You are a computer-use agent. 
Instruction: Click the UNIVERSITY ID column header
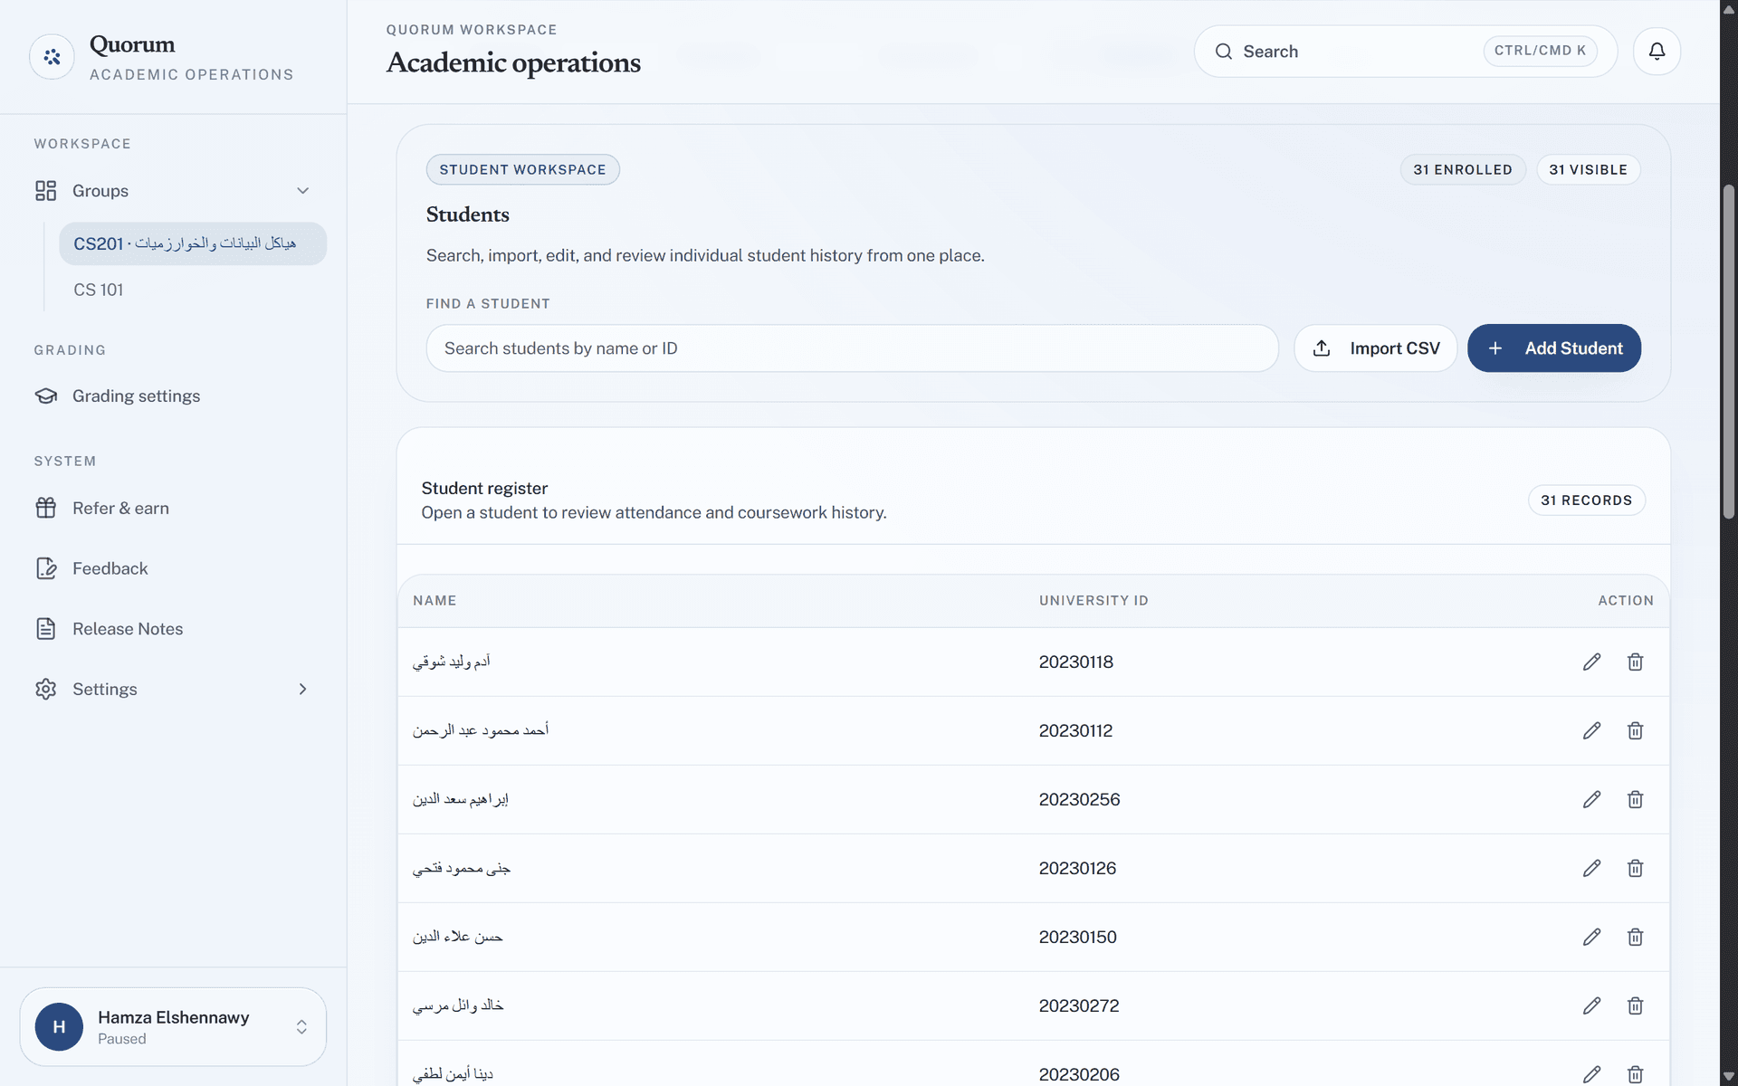point(1093,601)
